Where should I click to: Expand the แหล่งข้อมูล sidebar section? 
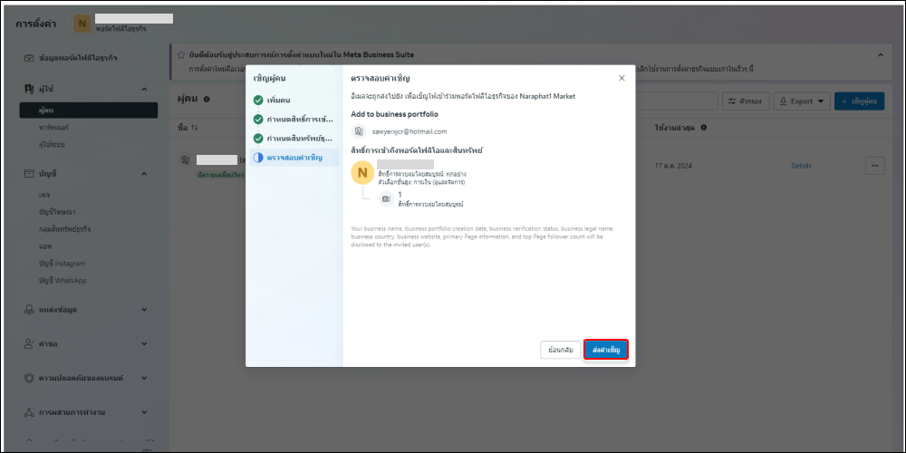click(144, 310)
